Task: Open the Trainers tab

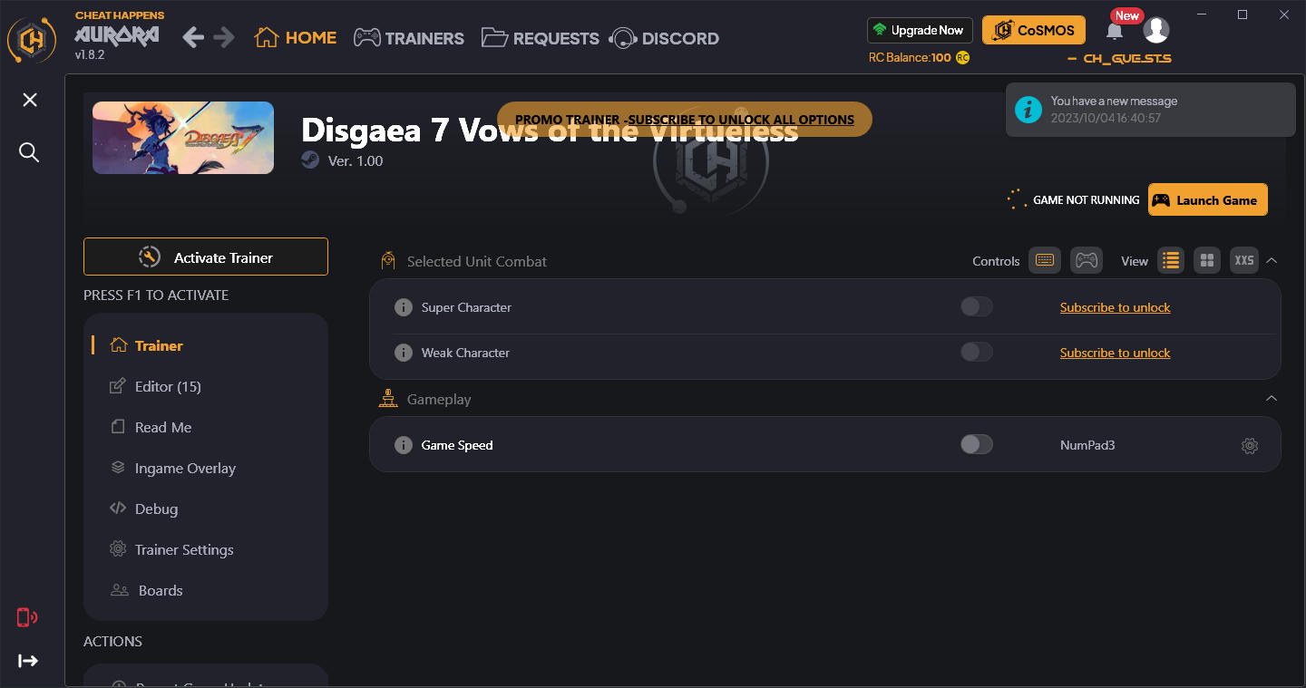Action: pyautogui.click(x=409, y=38)
